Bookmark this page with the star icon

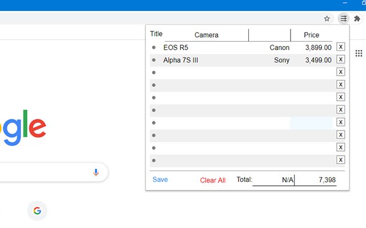click(327, 19)
